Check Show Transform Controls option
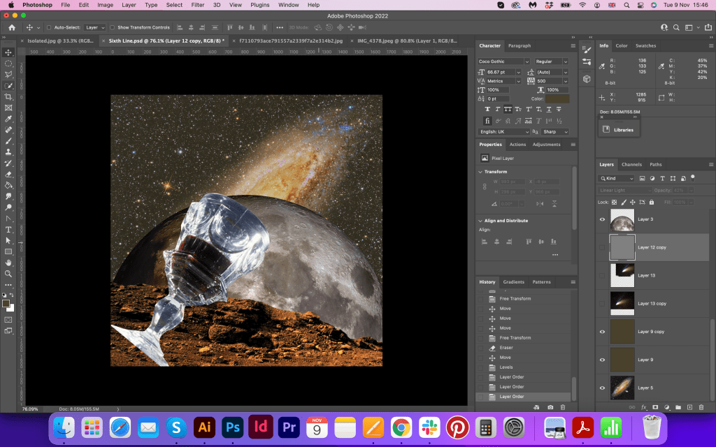716x447 pixels. [113, 27]
